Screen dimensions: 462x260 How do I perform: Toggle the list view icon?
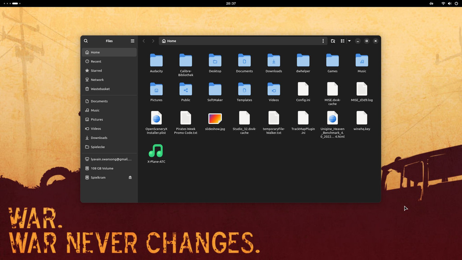click(x=343, y=41)
